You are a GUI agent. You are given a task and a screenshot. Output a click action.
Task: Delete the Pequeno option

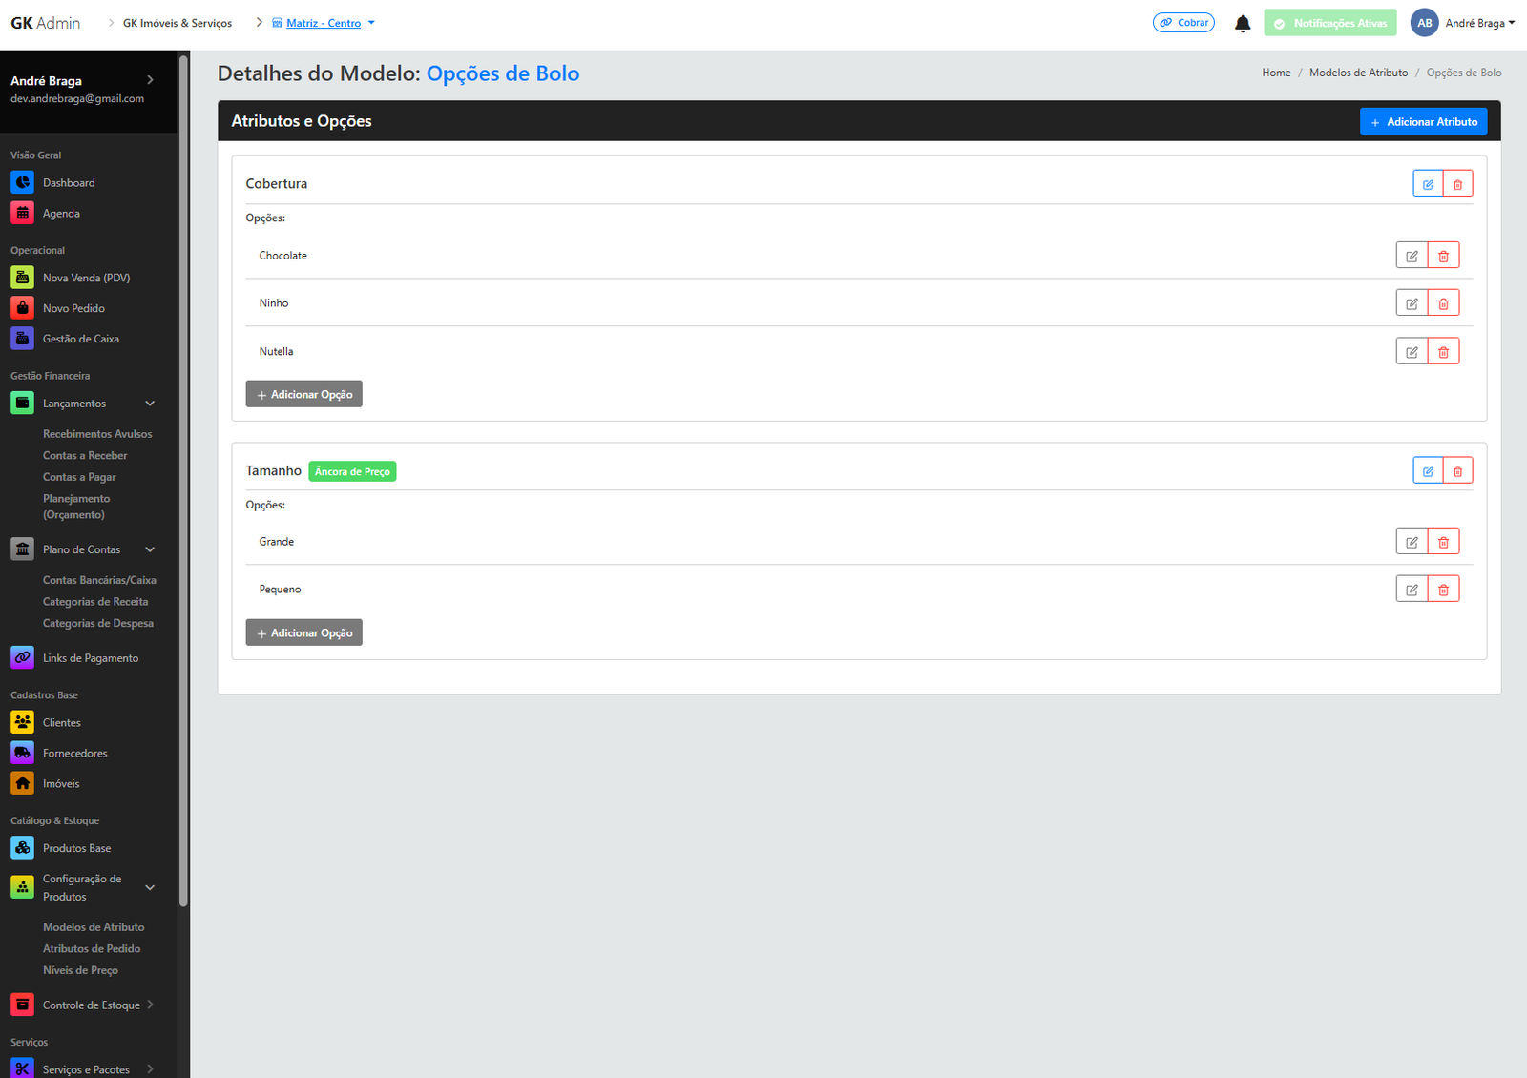(x=1443, y=590)
